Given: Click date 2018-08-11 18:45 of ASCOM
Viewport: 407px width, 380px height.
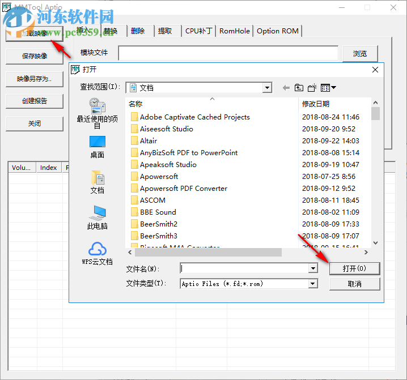Looking at the screenshot, I should tap(330, 200).
